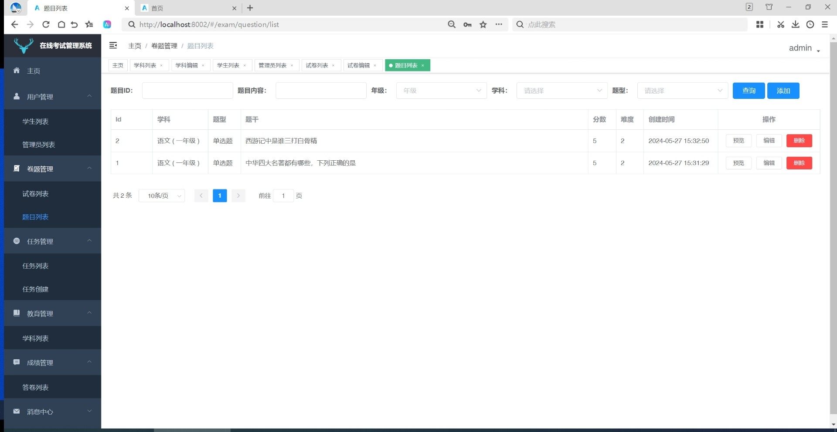The width and height of the screenshot is (837, 432).
Task: Open the browser home page icon
Action: 61,24
